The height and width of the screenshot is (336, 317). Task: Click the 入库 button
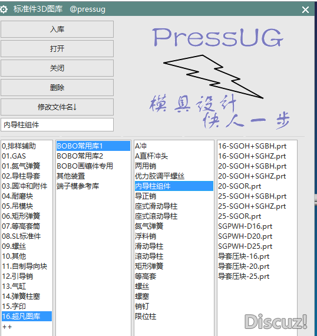[57, 29]
